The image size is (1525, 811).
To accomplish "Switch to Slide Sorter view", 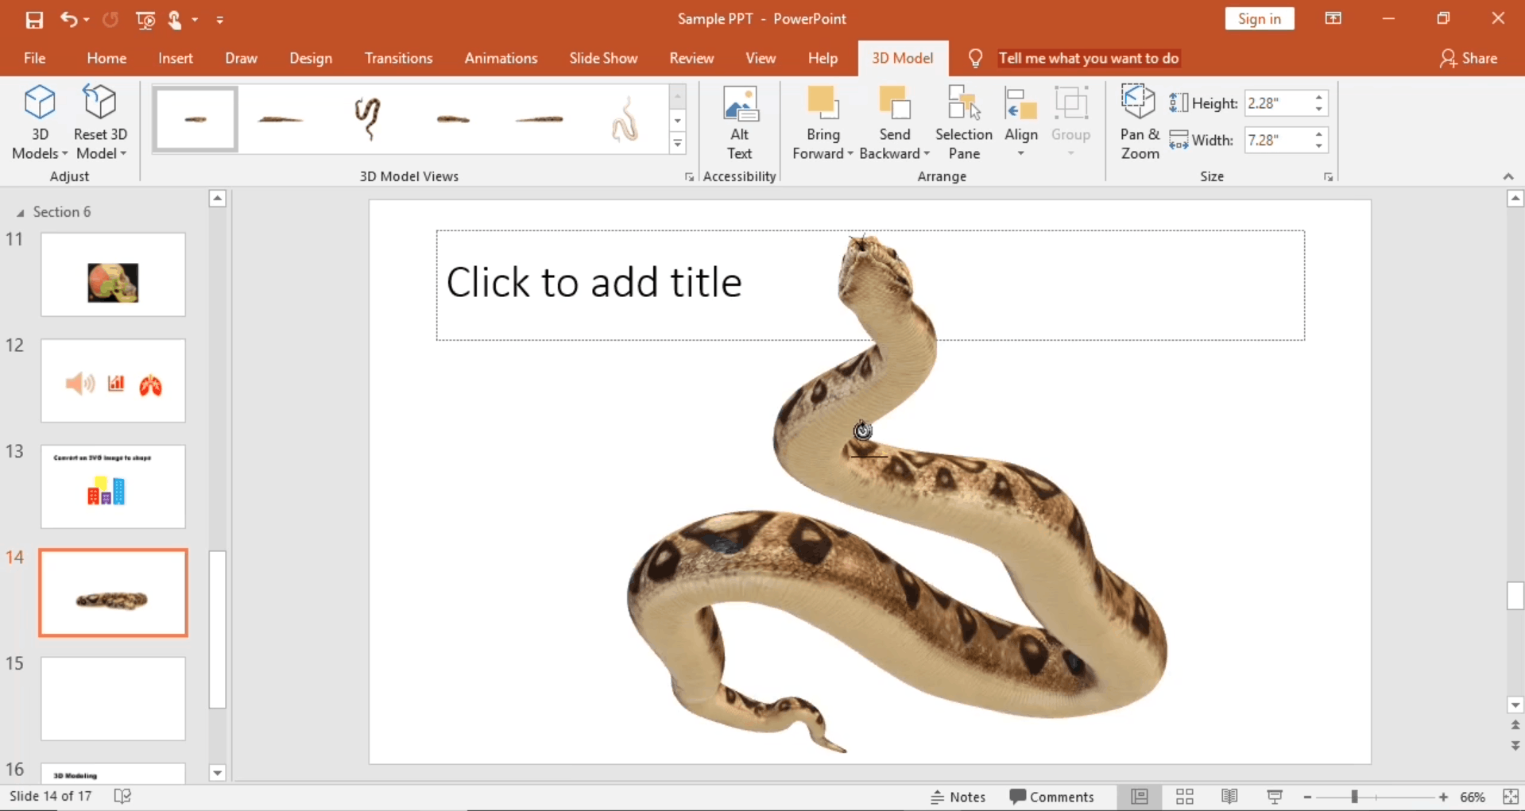I will coord(1184,797).
